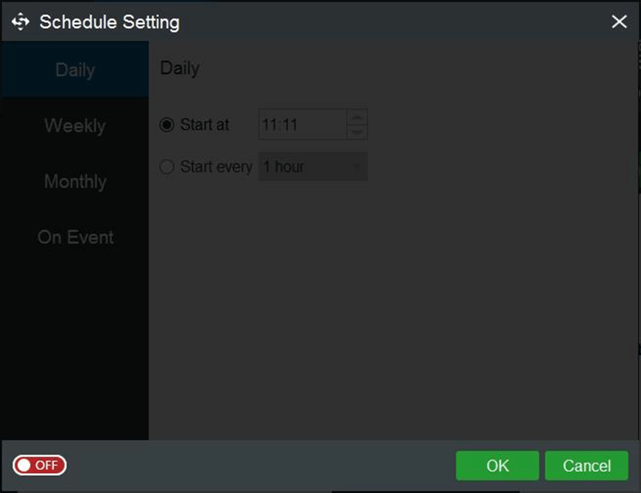
Task: Select the Start at radio button
Action: (167, 125)
